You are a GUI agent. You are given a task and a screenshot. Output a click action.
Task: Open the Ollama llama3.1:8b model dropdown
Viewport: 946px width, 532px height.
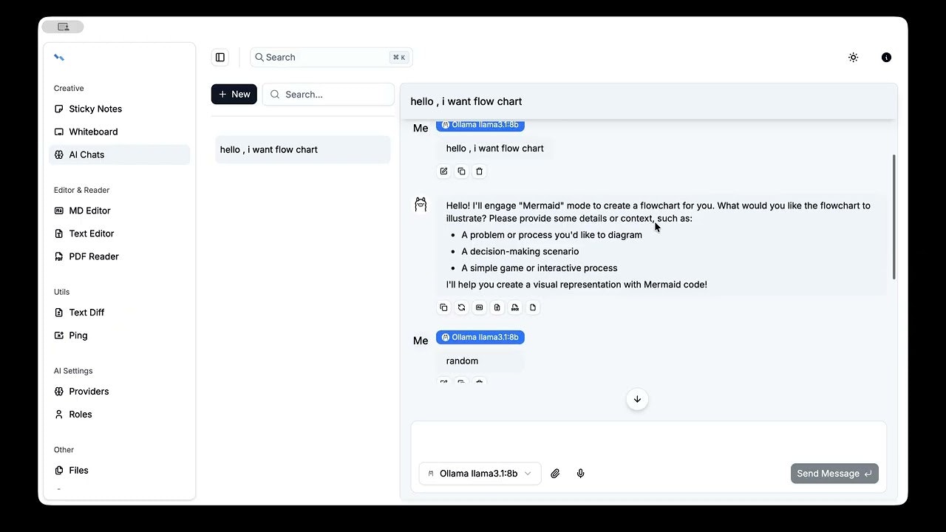[480, 474]
